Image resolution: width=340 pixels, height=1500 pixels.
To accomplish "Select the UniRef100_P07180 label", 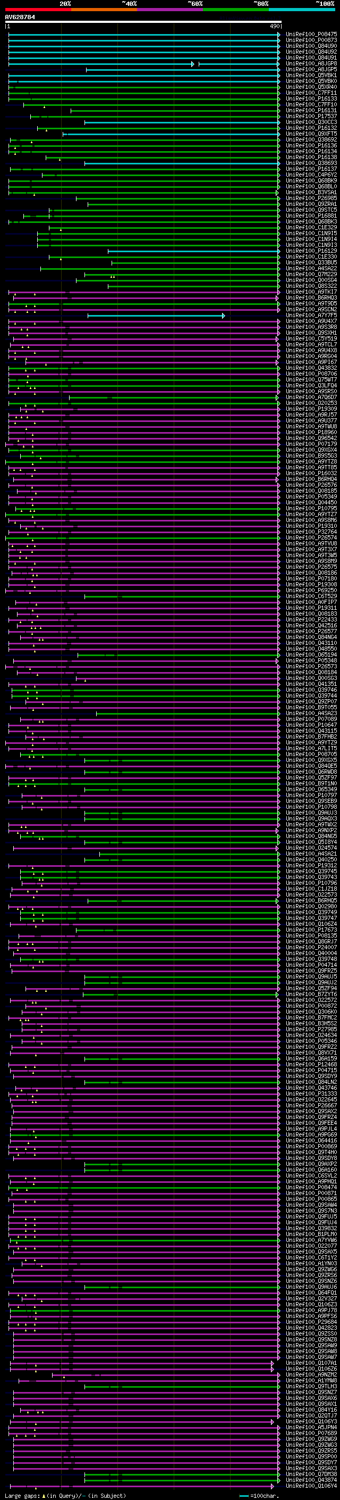I will 311,579.
